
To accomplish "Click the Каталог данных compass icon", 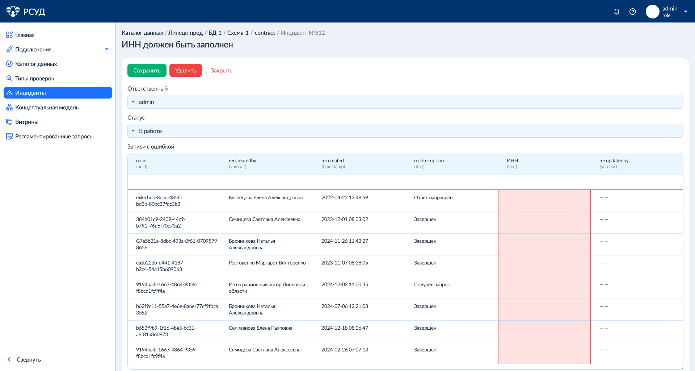I will pos(9,64).
